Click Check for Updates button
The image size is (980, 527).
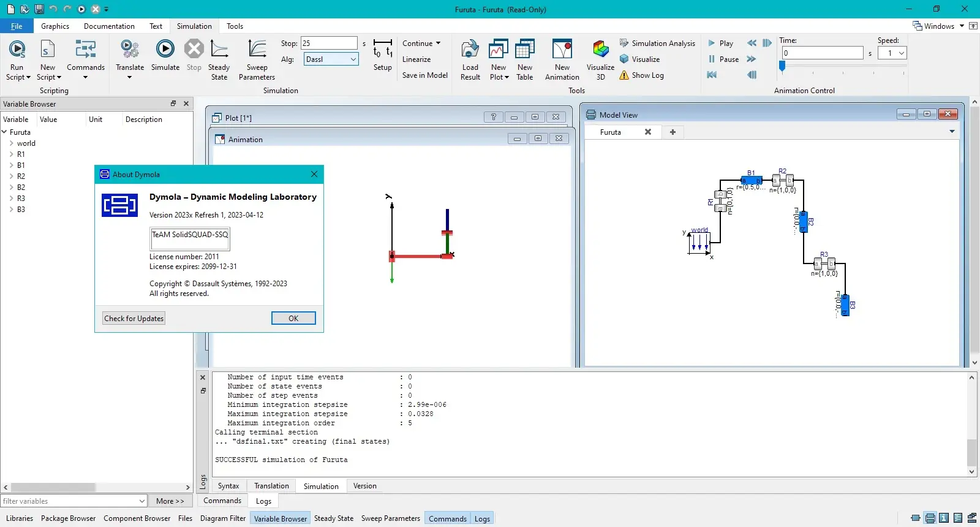coord(134,319)
